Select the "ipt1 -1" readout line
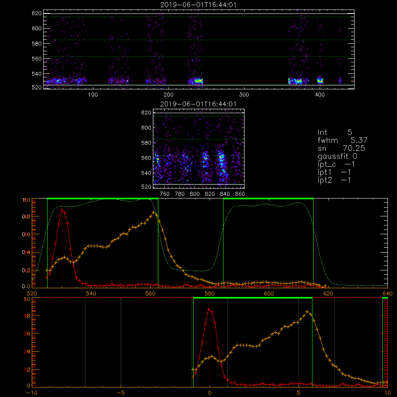Viewport: 397px width, 397px height. (334, 172)
